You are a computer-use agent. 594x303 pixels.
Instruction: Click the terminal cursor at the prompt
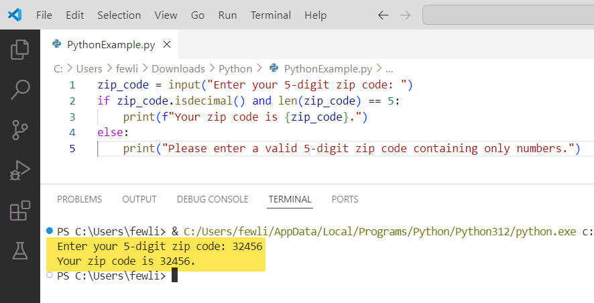click(x=174, y=276)
